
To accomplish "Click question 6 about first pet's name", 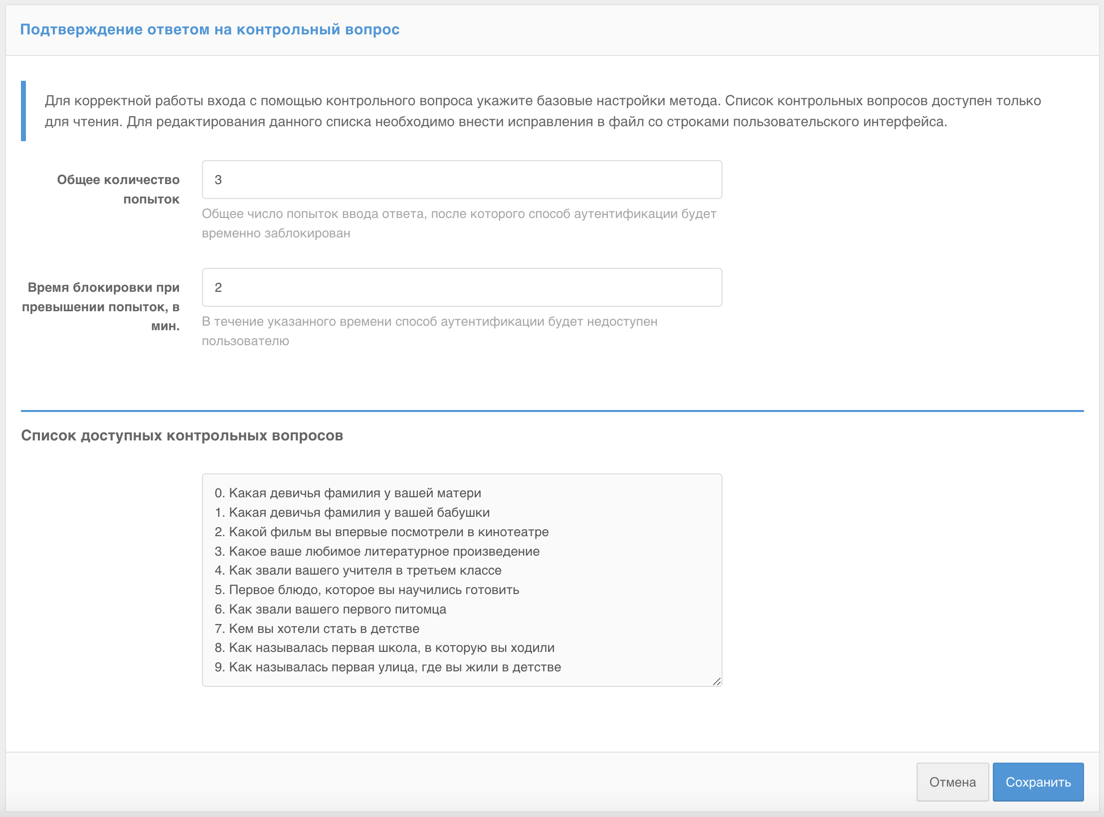I will tap(330, 609).
